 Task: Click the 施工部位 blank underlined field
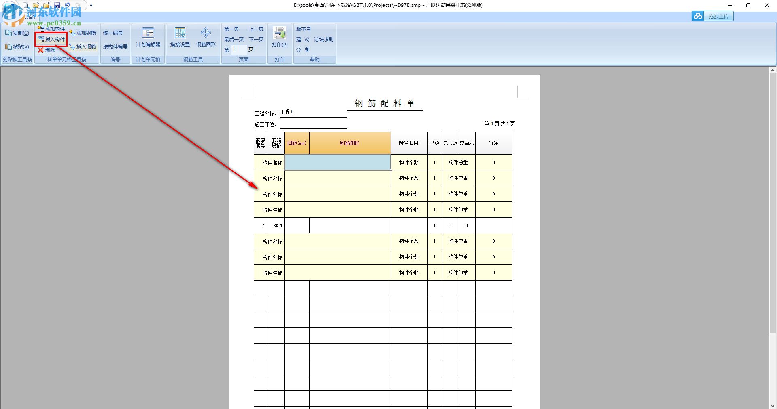click(x=313, y=124)
